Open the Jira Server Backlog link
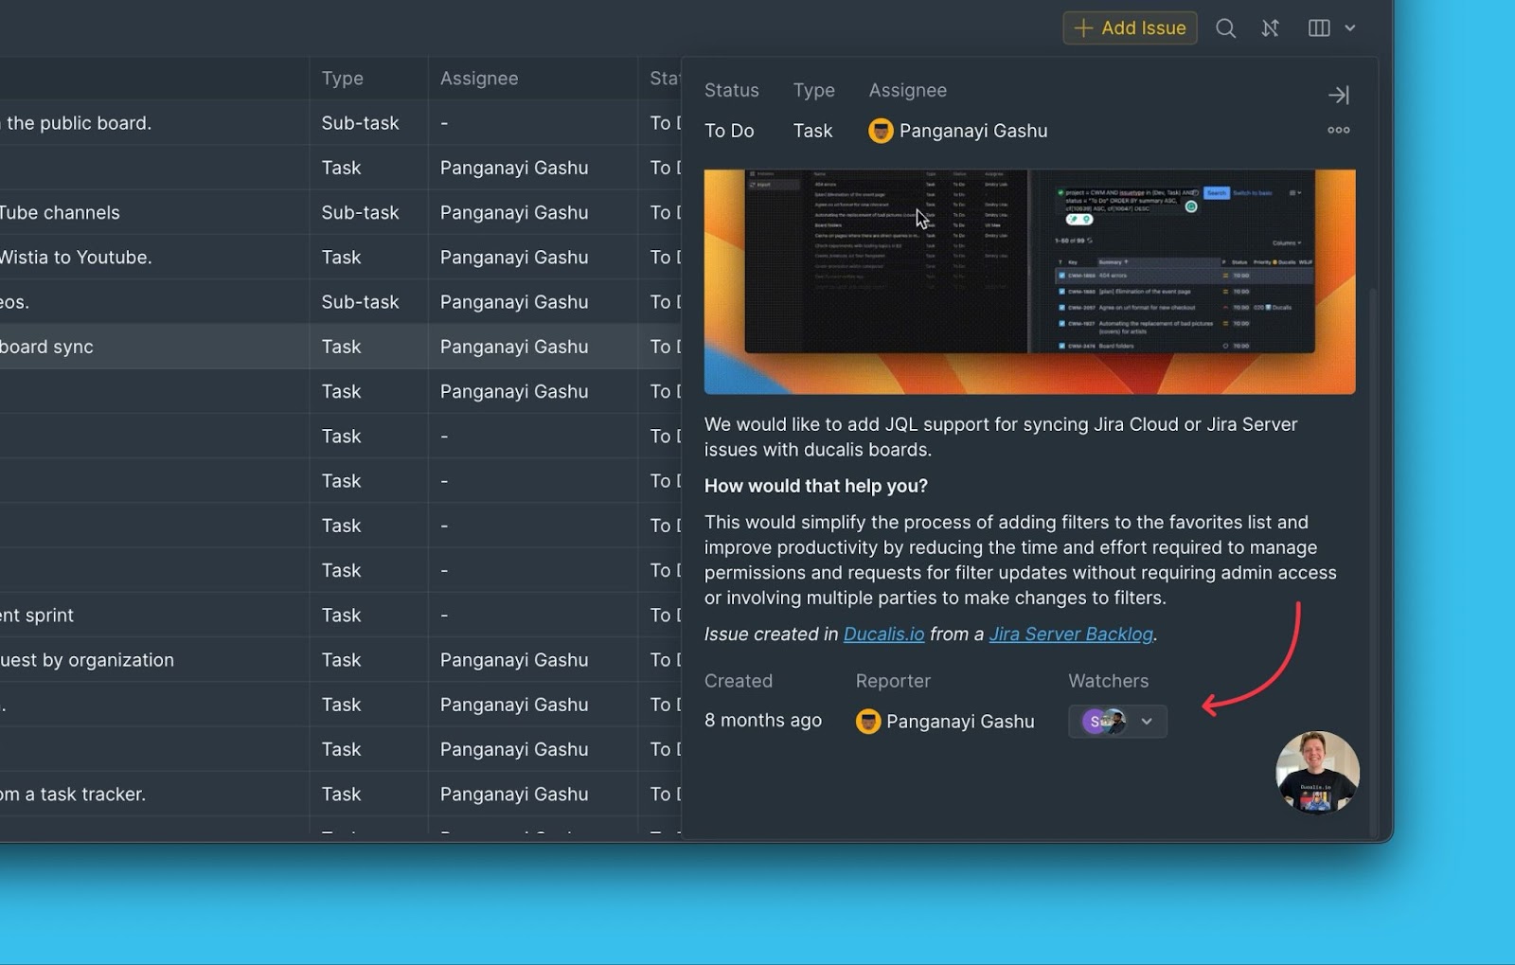Screen dimensions: 1515x965 [x=1071, y=634]
